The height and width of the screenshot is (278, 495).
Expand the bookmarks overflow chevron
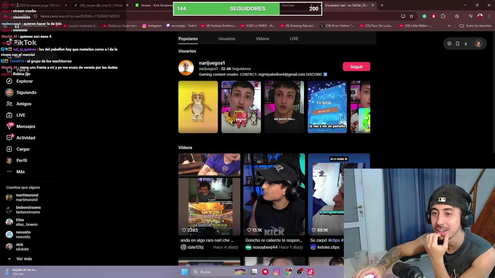[449, 26]
